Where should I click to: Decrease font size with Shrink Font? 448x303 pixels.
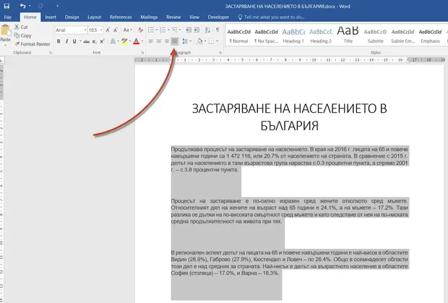pos(116,30)
